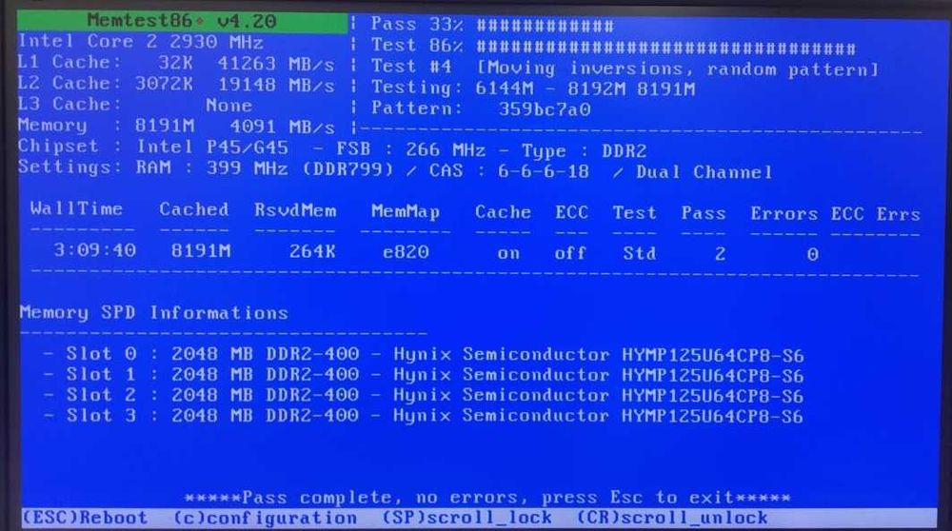Click the Errors count value 0

click(813, 254)
